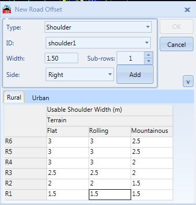Image resolution: width=196 pixels, height=205 pixels.
Task: Select the R1 Mountainous cell
Action: click(152, 195)
